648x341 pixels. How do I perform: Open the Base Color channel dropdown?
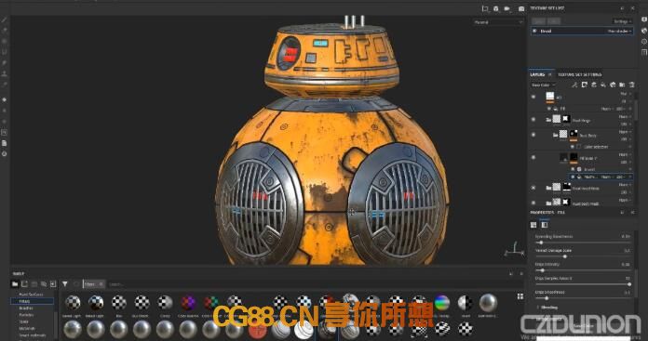click(544, 85)
